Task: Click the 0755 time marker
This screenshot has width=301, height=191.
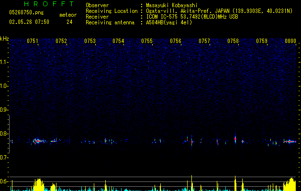Action: pyautogui.click(x=147, y=41)
